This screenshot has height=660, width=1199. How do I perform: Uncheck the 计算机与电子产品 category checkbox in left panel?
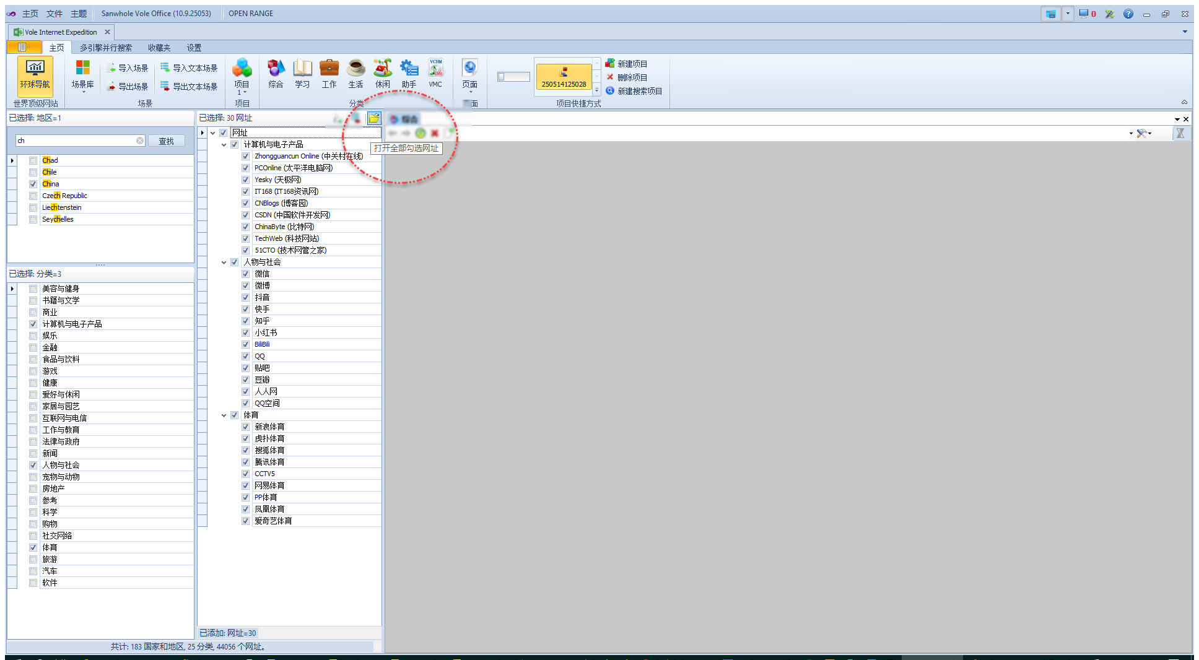tap(33, 324)
